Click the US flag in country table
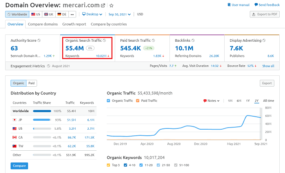The height and width of the screenshot is (173, 285). pos(15,128)
